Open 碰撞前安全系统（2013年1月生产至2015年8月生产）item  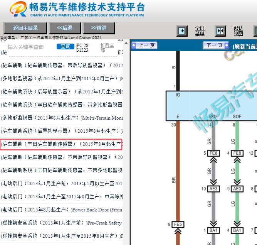62,236
